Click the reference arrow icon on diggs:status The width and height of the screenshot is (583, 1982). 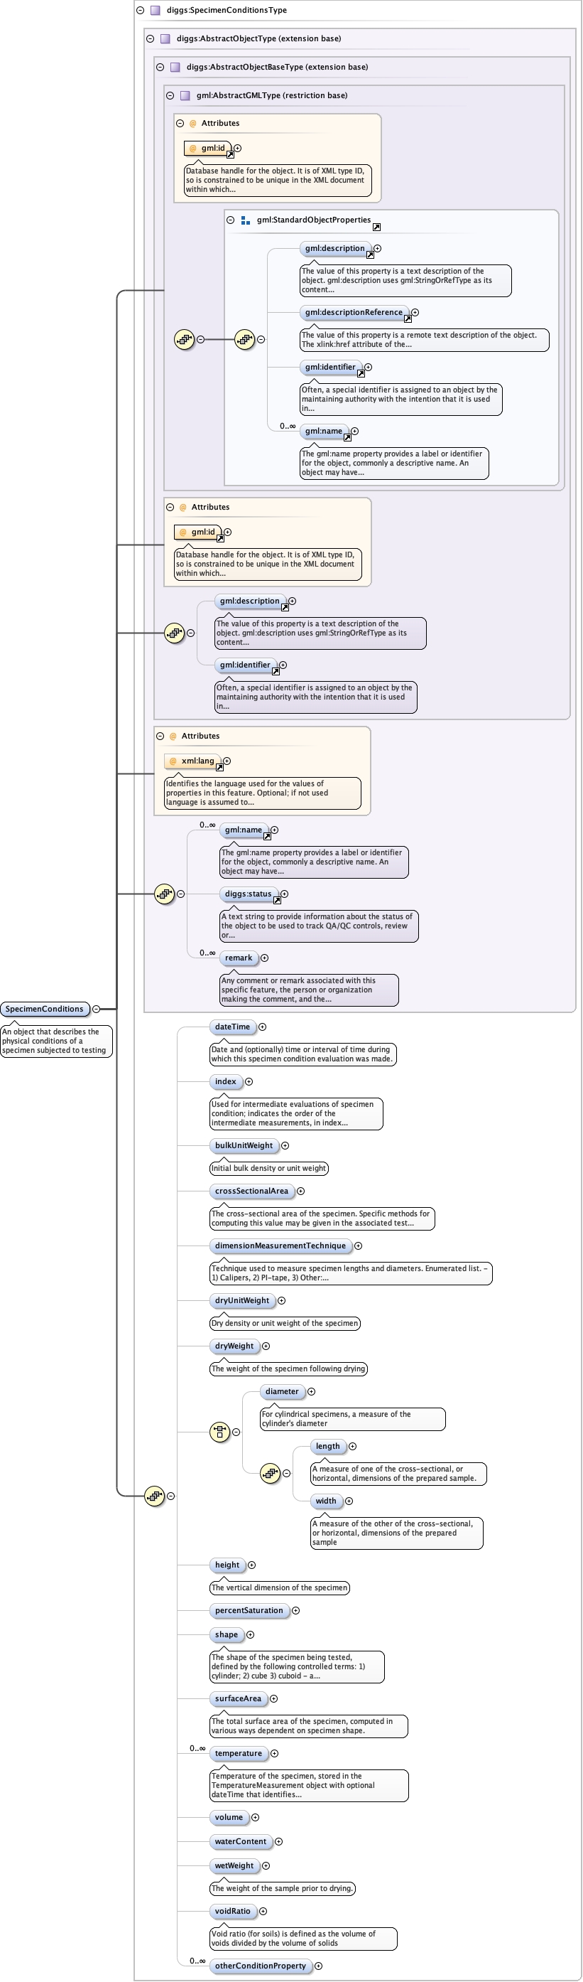277,900
